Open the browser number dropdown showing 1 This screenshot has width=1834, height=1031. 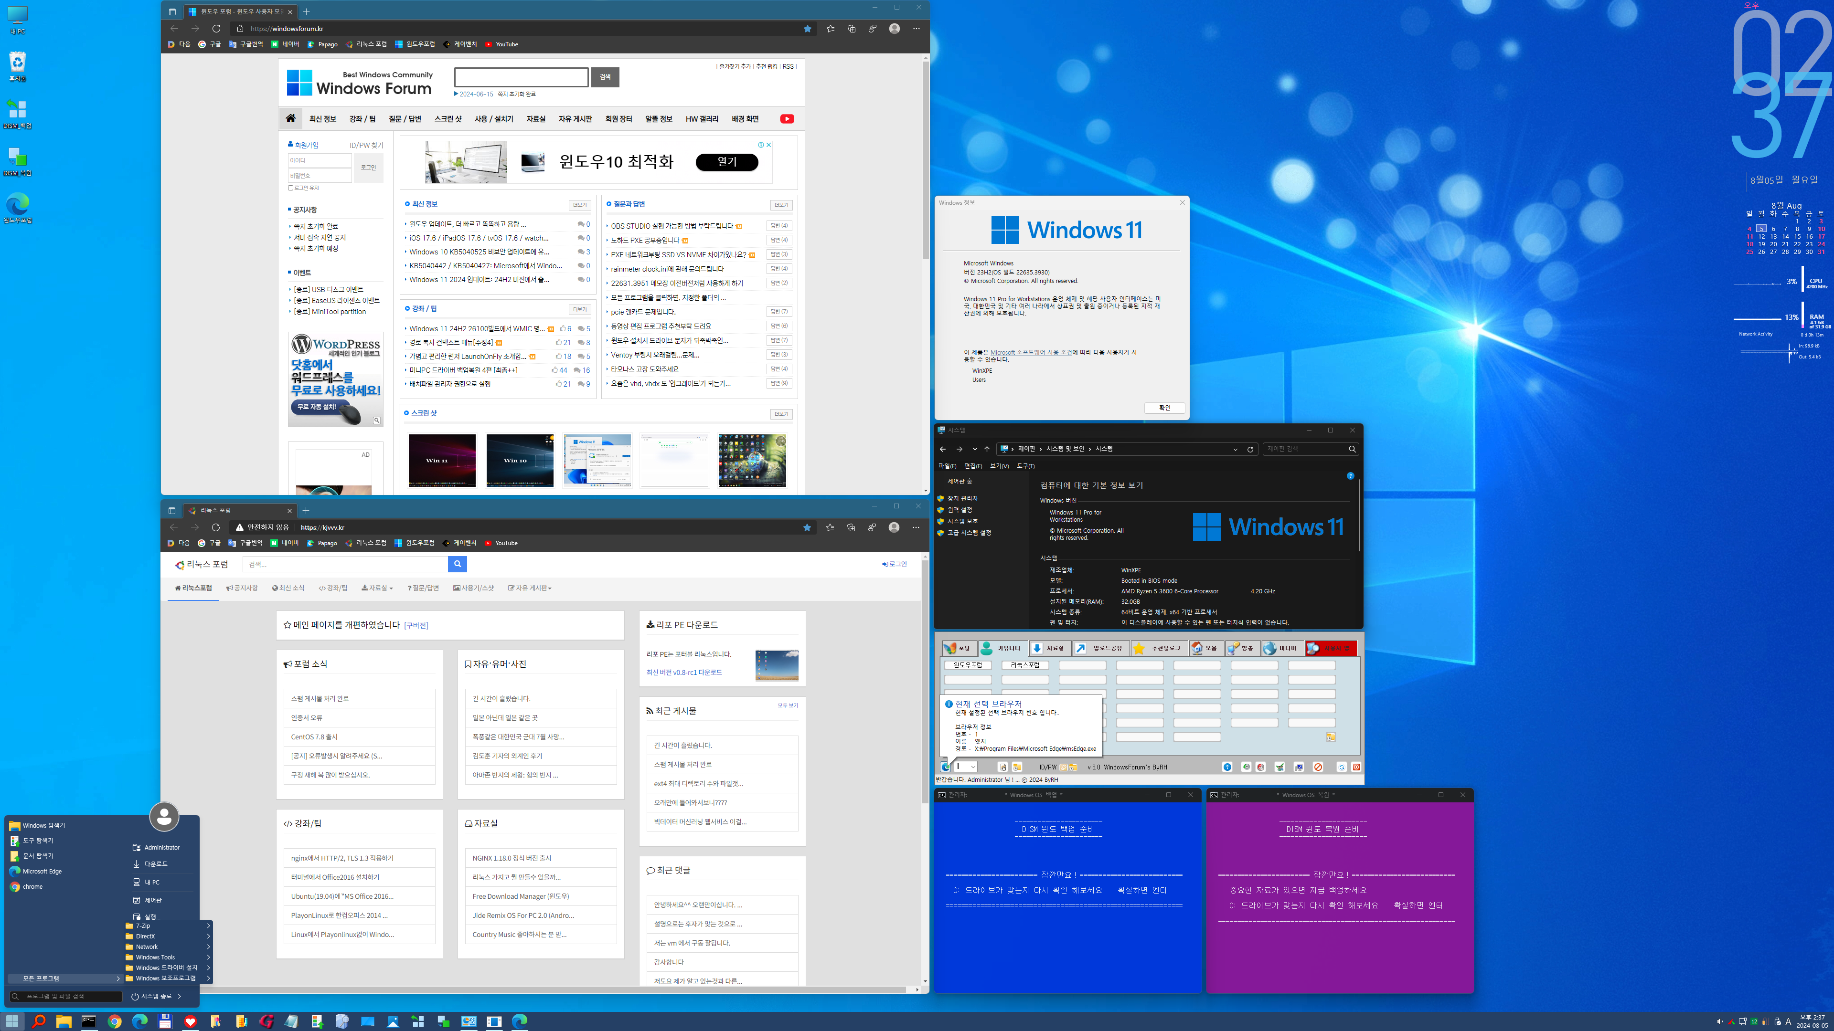966,767
